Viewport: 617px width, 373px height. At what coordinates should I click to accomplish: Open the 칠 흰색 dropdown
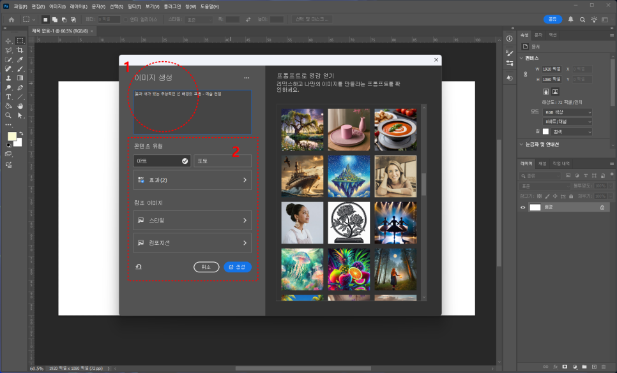pyautogui.click(x=571, y=132)
